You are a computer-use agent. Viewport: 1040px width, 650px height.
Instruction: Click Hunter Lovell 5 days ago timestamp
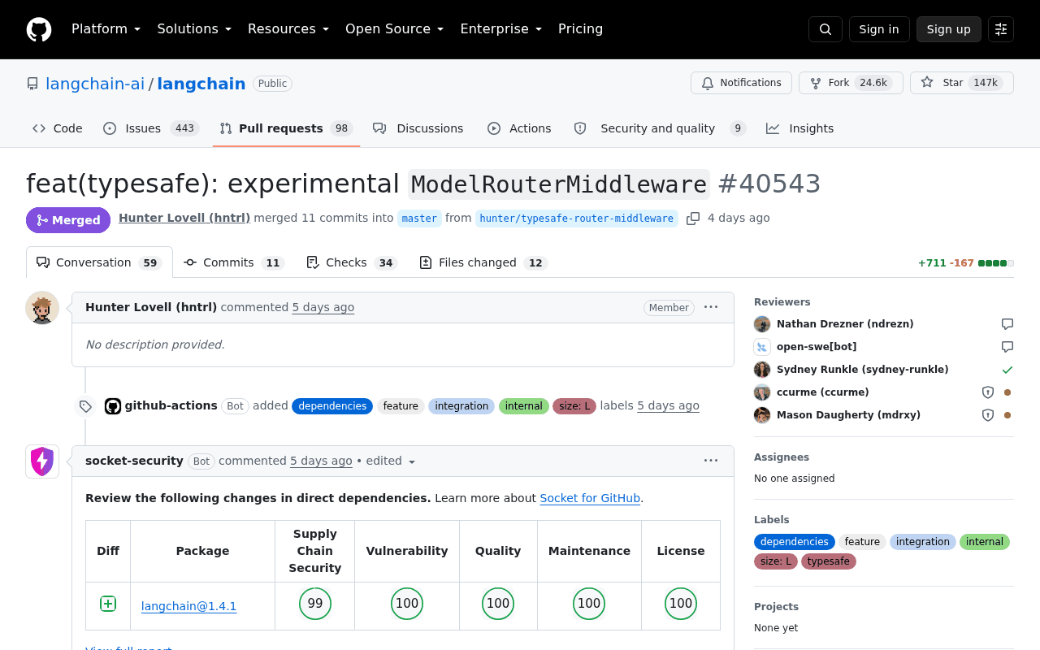coord(323,307)
